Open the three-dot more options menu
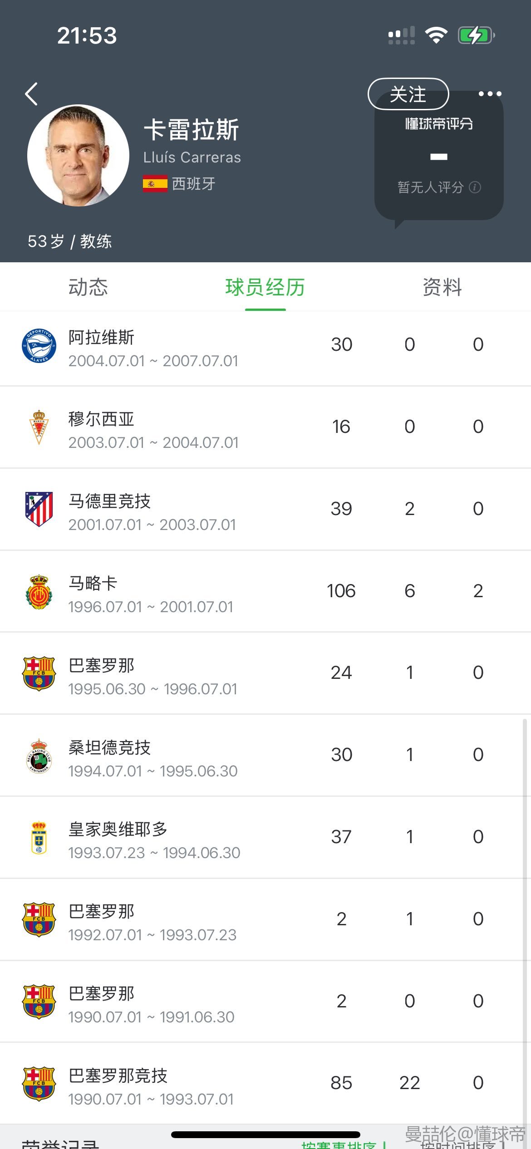531x1149 pixels. pos(490,94)
